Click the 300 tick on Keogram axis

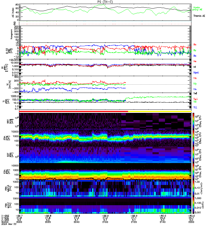[16, 27]
